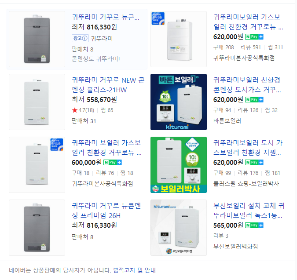Click N Pay badge on 바른보일러 listing

tap(254, 99)
